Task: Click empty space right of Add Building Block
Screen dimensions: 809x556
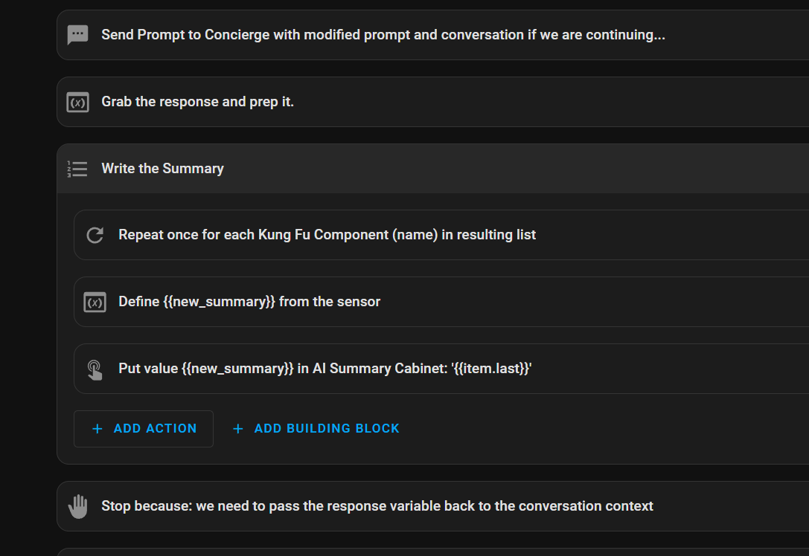Action: click(x=595, y=429)
